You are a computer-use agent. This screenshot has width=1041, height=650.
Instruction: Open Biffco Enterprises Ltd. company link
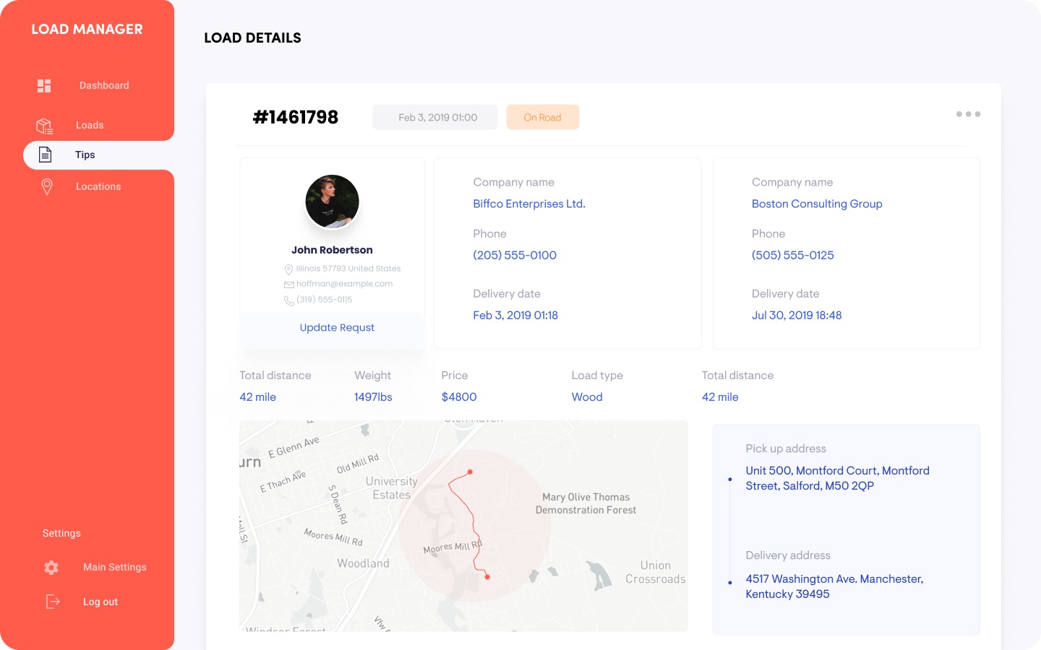[529, 204]
